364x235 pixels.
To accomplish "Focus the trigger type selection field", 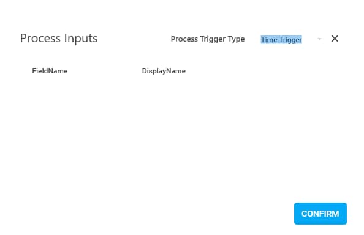I will click(x=291, y=39).
